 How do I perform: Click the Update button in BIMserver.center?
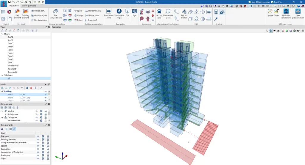[270, 13]
